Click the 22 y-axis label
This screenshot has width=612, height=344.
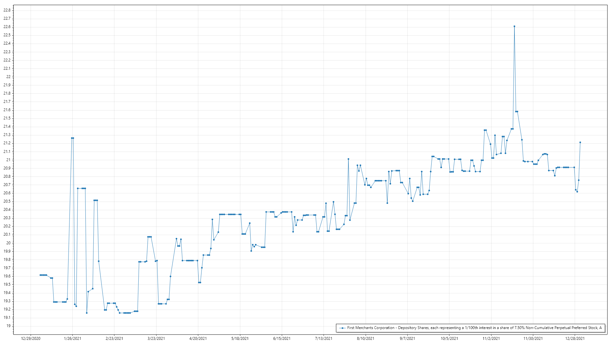point(8,77)
